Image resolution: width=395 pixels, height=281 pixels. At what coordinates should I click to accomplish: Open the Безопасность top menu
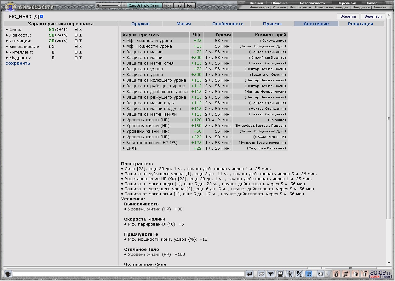(x=312, y=3)
